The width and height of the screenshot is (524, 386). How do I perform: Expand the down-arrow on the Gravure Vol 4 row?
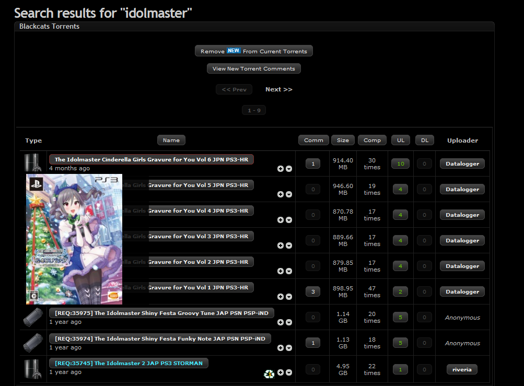click(289, 220)
